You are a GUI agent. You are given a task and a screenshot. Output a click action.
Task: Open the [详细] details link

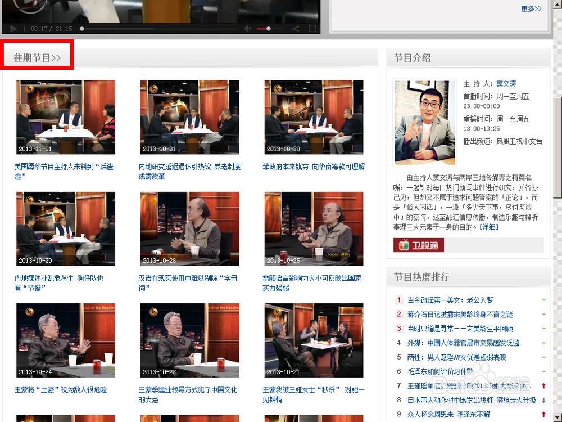coord(489,227)
